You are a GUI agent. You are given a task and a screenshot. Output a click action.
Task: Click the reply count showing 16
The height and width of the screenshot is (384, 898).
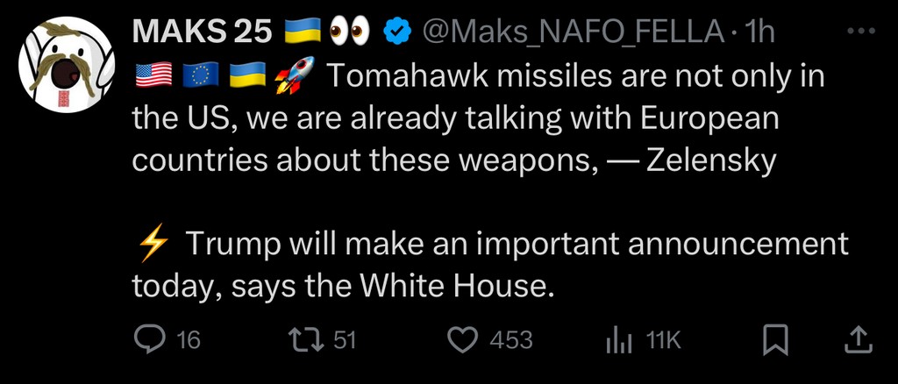point(189,340)
